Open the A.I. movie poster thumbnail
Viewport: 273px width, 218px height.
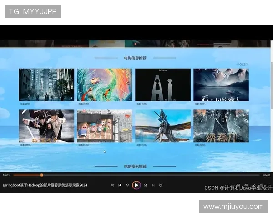point(163,84)
